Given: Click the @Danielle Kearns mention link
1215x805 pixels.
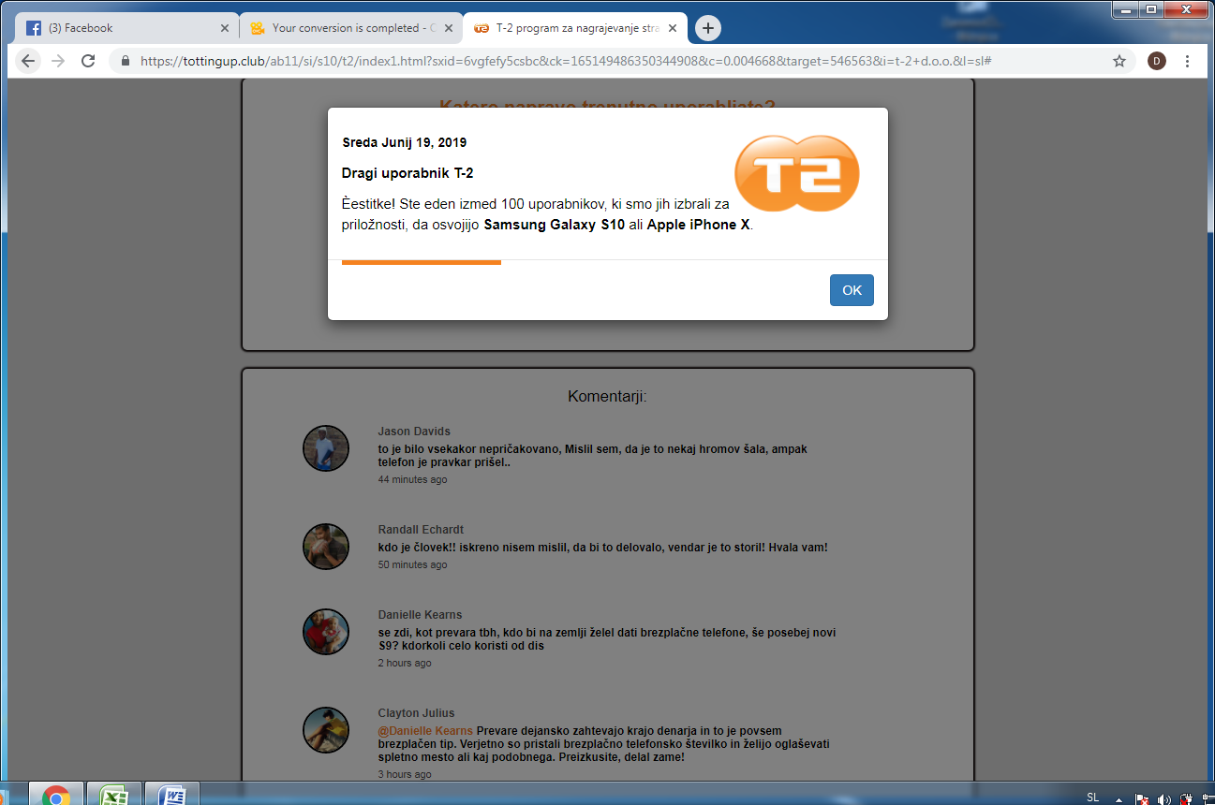Looking at the screenshot, I should tap(425, 730).
